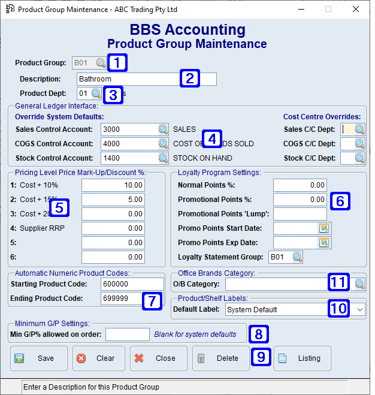The image size is (375, 395).
Task: Click 'Blank for system defaults' hint text
Action: (195, 334)
